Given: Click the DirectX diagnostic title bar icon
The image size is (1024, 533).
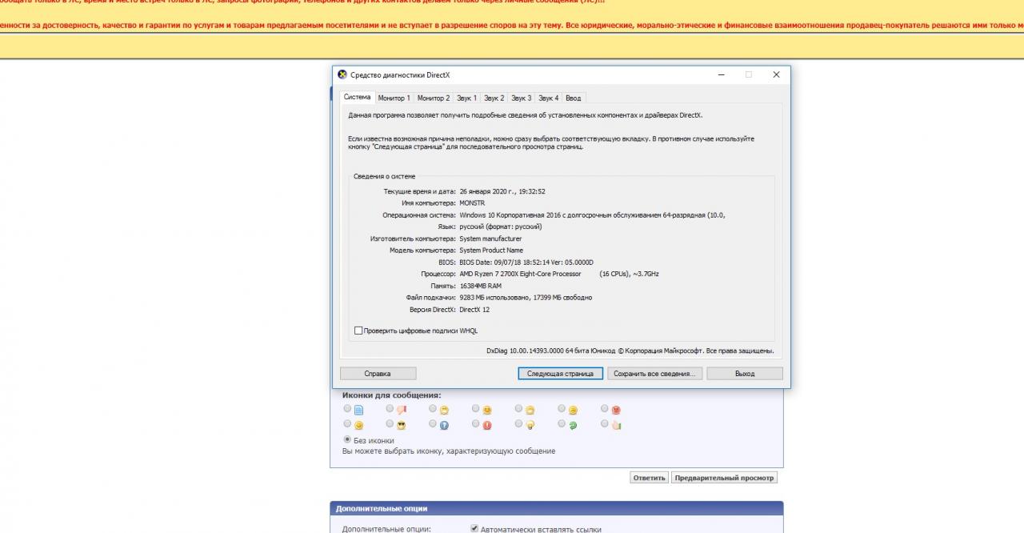Looking at the screenshot, I should point(342,75).
